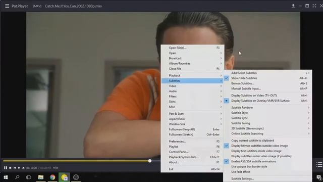Open the About... menu entry

(192, 162)
